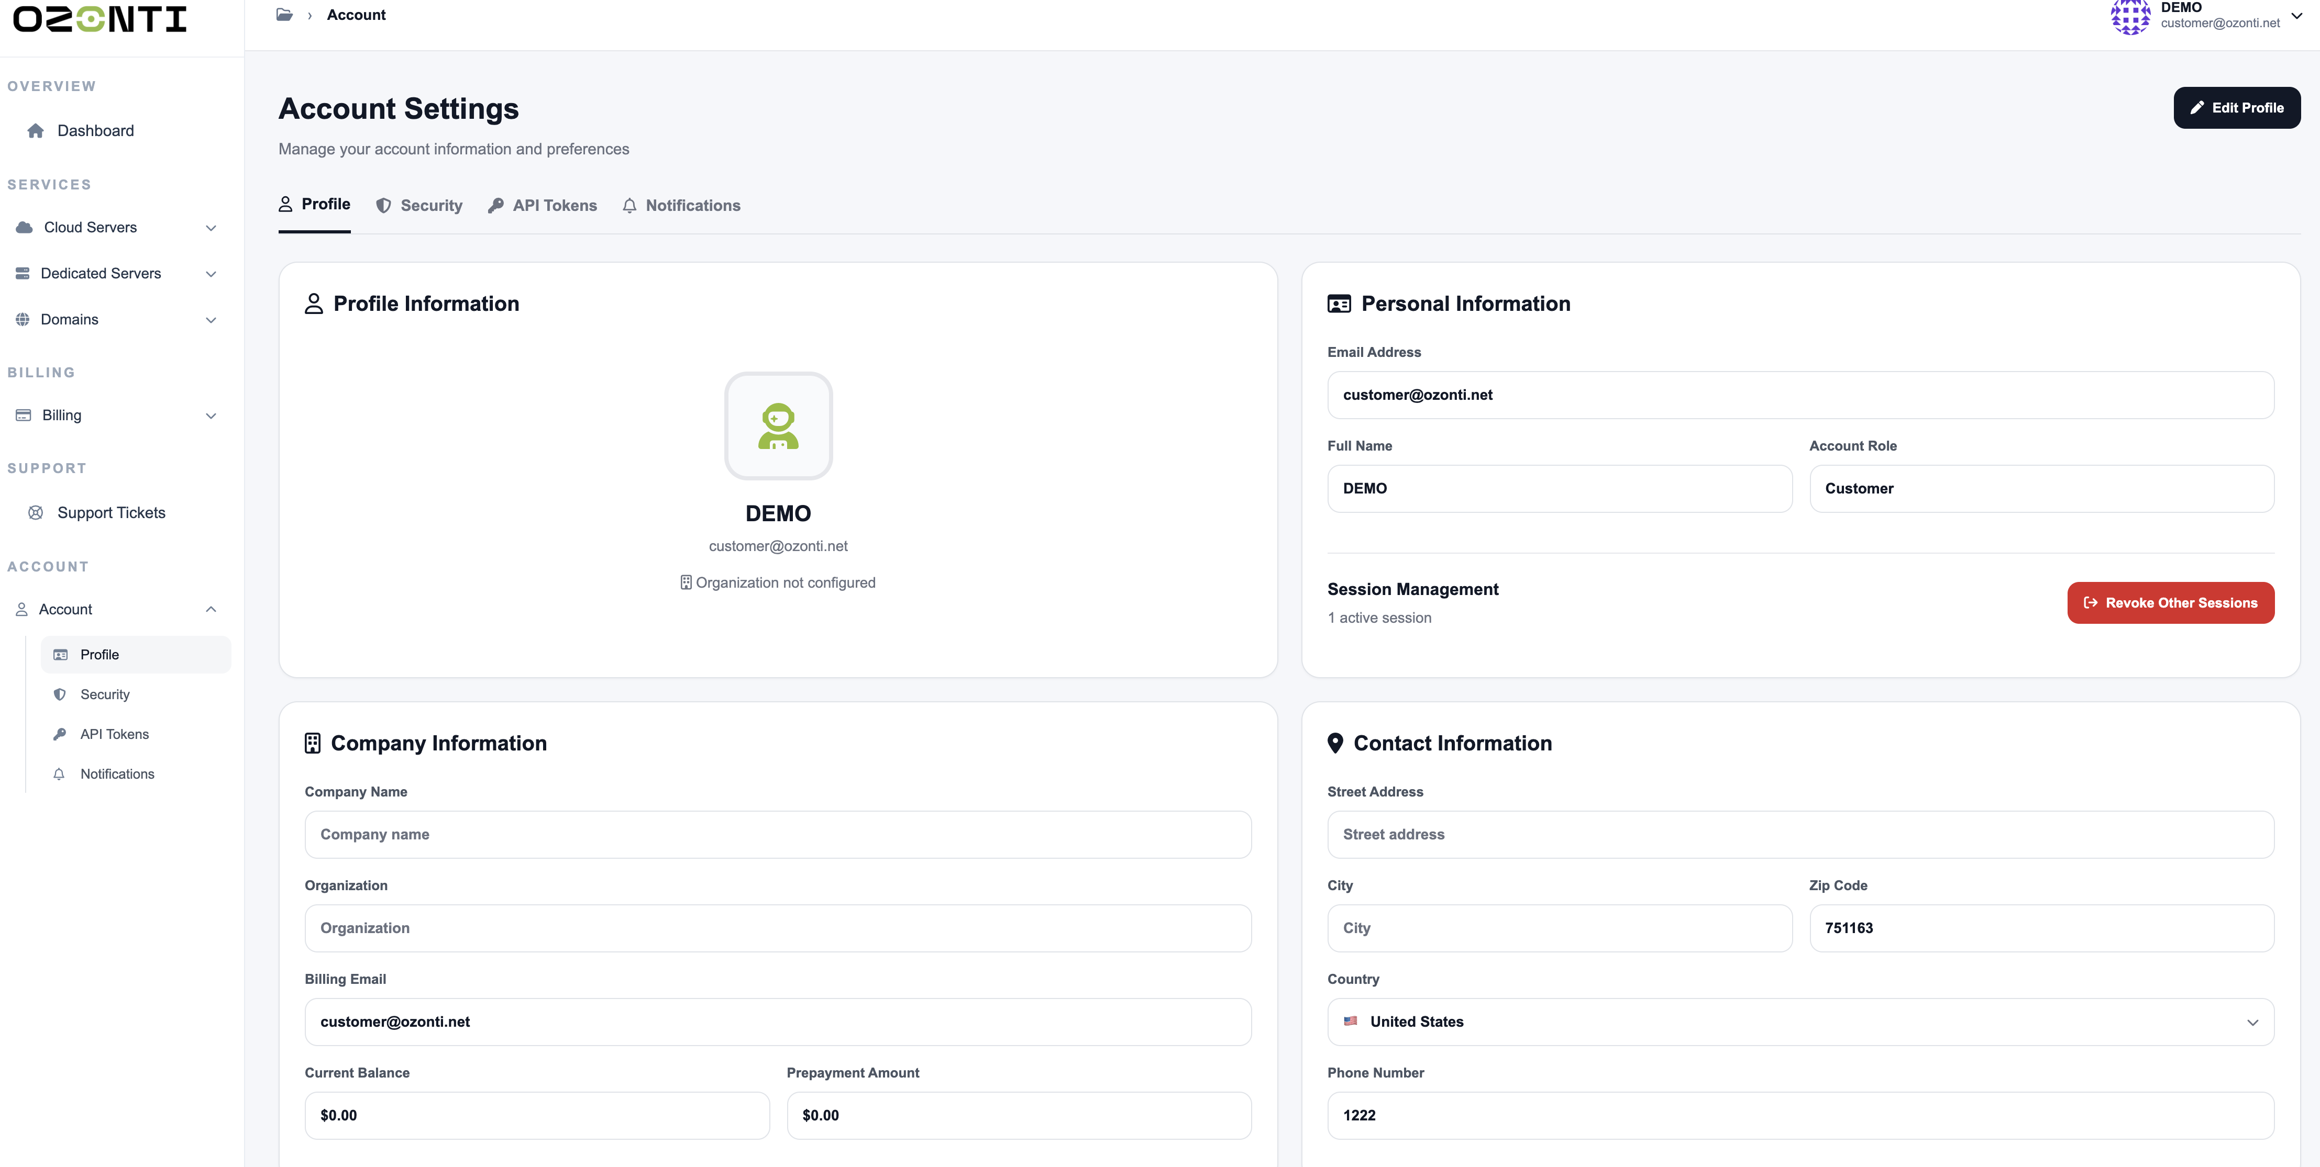Image resolution: width=2320 pixels, height=1167 pixels.
Task: Click the sidebar Notifications bell icon
Action: click(60, 774)
